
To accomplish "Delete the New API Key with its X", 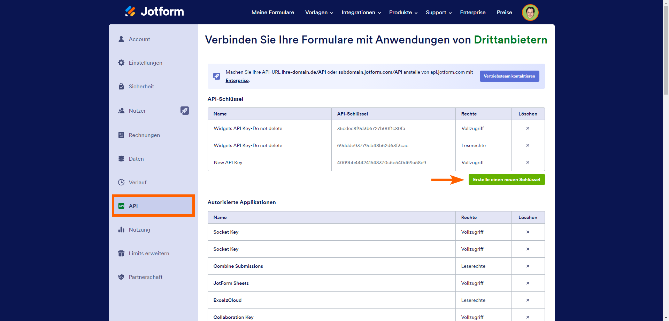I will tap(528, 162).
